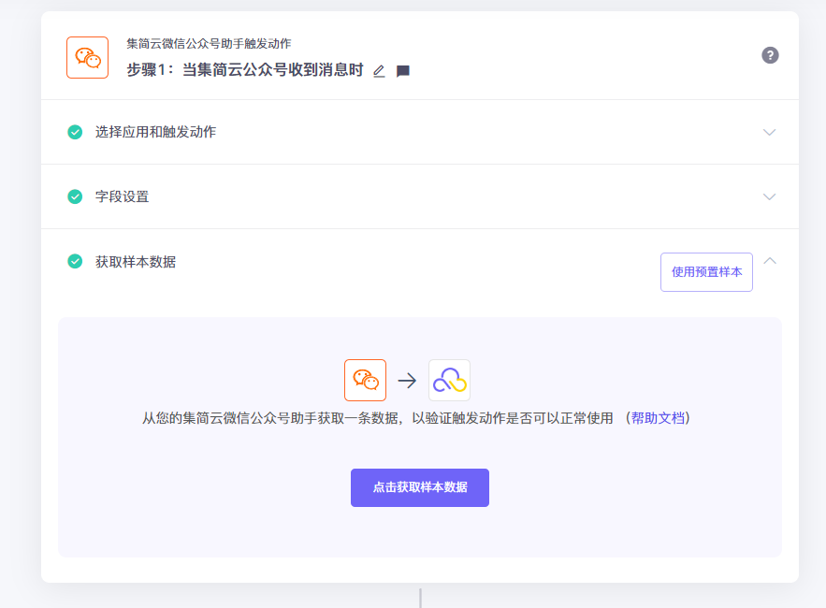Click 点击获取样本数据 button
Screen dimensions: 826x608
pos(420,488)
